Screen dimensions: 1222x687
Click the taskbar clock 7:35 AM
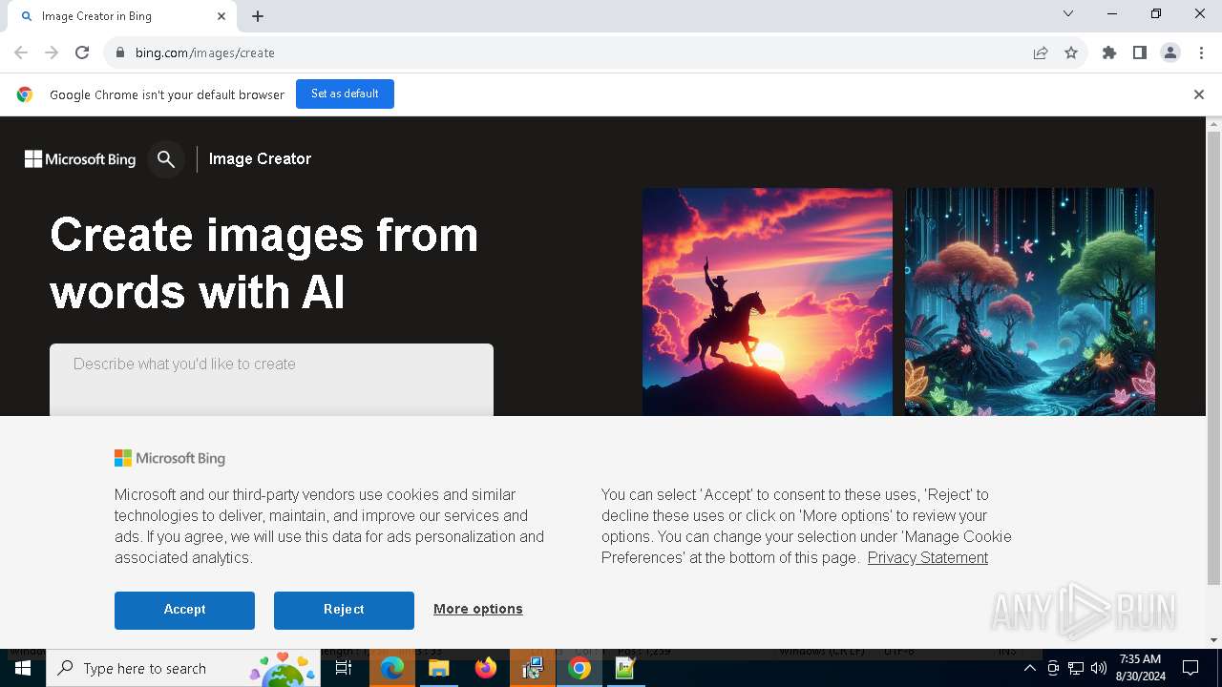1140,668
